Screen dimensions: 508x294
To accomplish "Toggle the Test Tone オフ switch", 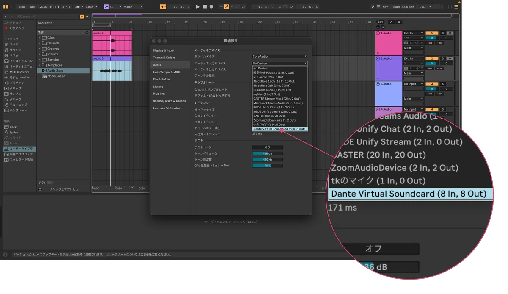I will [268, 147].
